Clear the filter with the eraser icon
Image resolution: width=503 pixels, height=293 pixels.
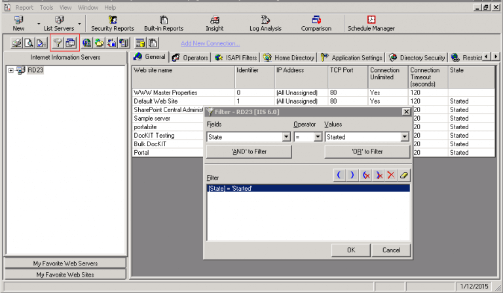[x=404, y=175]
